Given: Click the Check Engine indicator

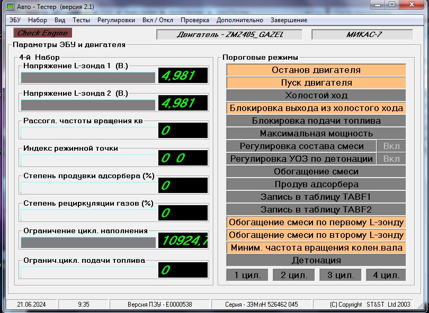Looking at the screenshot, I should pyautogui.click(x=43, y=33).
